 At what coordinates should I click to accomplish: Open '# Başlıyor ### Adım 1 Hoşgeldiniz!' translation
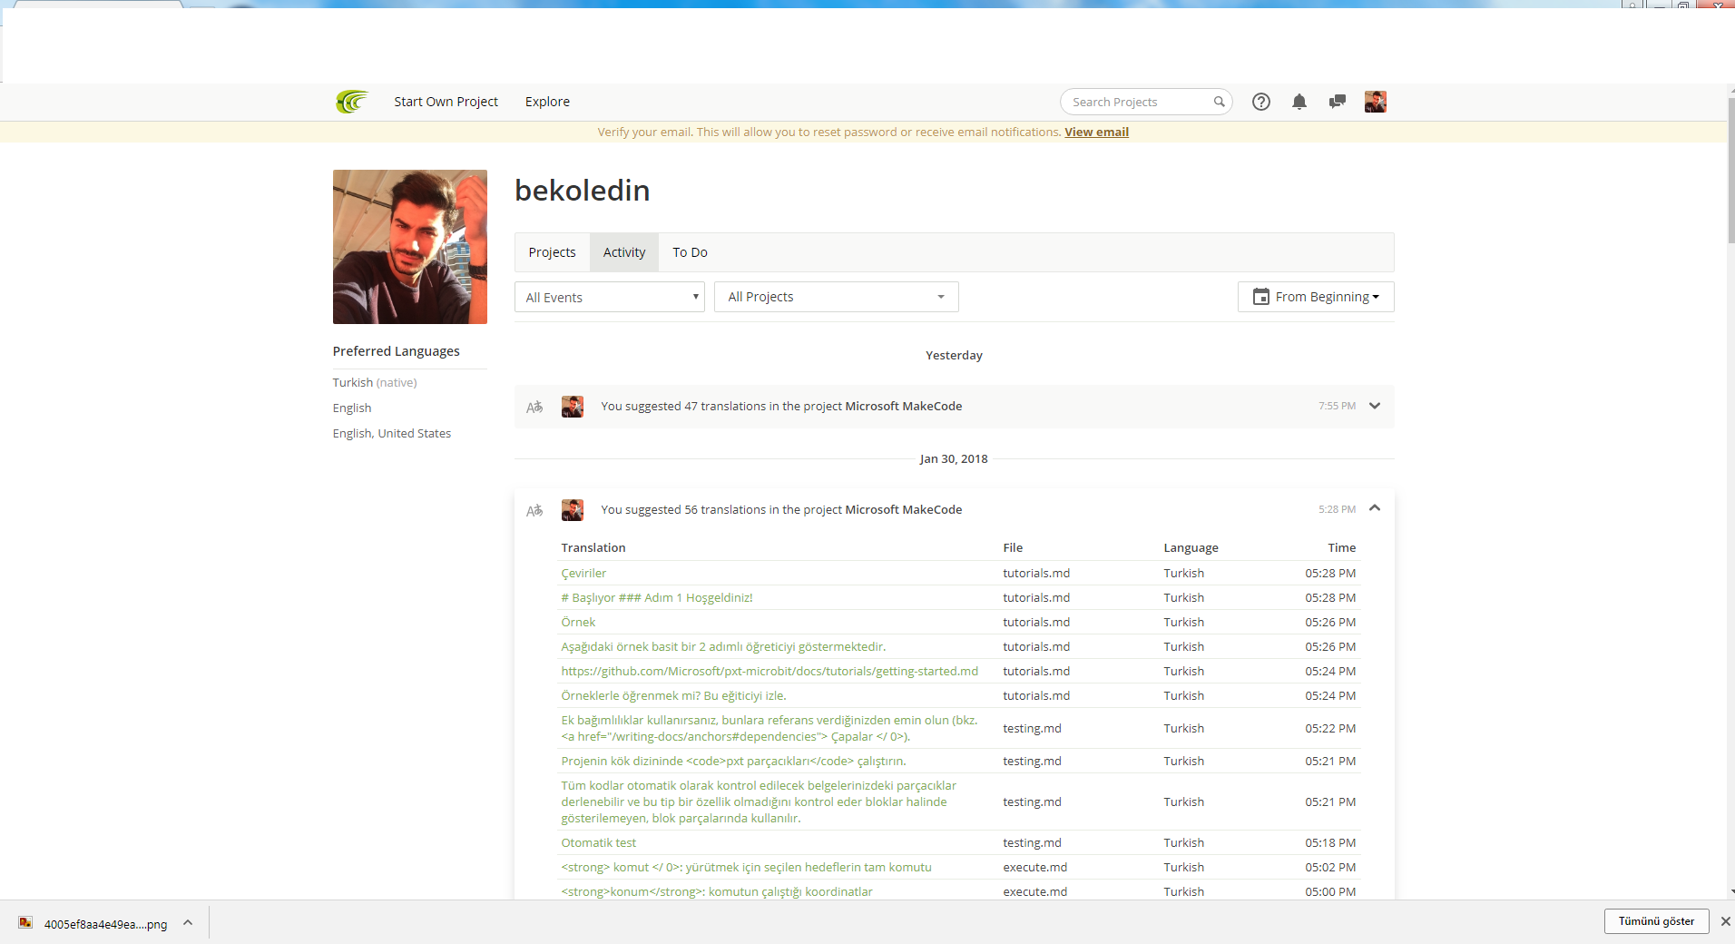(x=657, y=597)
